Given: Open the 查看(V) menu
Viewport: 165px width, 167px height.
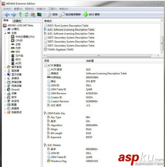Looking at the screenshot, I should 18,9.
